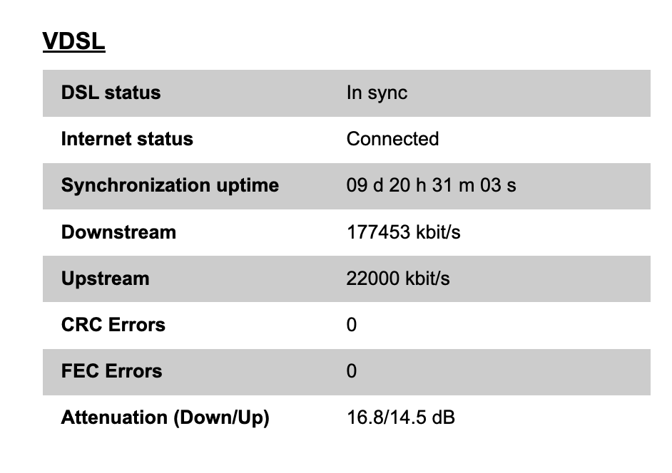Select the FEC Errors count value

pyautogui.click(x=352, y=371)
